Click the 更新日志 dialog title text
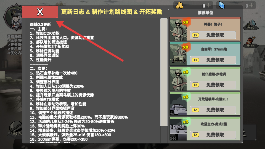 click(x=73, y=12)
